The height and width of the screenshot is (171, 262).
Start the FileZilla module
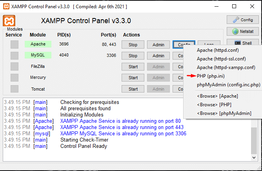(133, 67)
